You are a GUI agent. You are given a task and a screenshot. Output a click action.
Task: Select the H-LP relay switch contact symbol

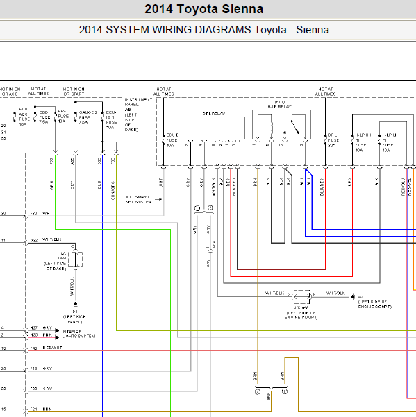tap(295, 126)
